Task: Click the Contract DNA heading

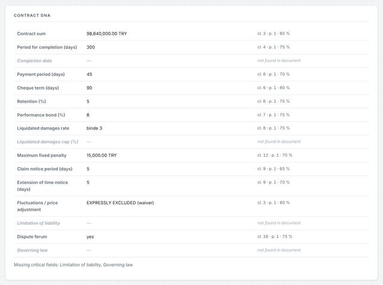Action: pyautogui.click(x=32, y=16)
